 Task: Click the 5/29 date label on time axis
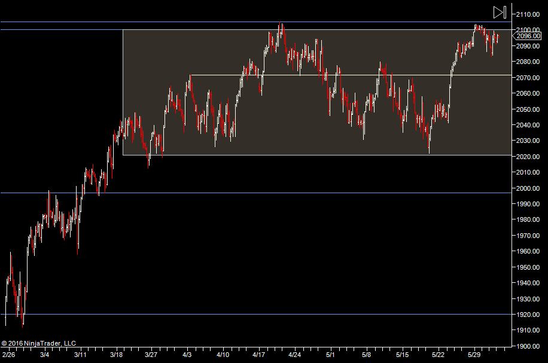pos(474,355)
